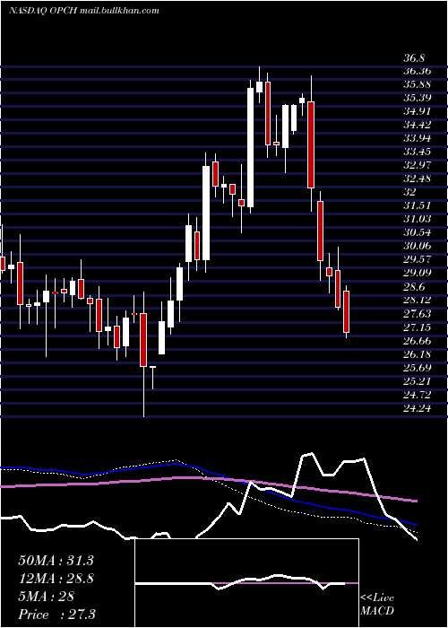Click the 12MA : 28.8 readout

(56, 579)
